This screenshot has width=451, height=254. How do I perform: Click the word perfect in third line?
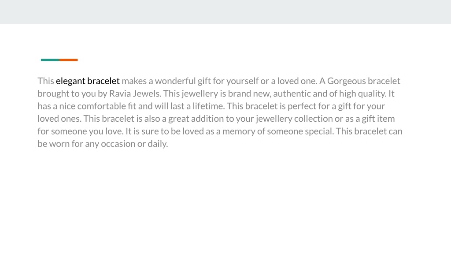[x=301, y=106]
